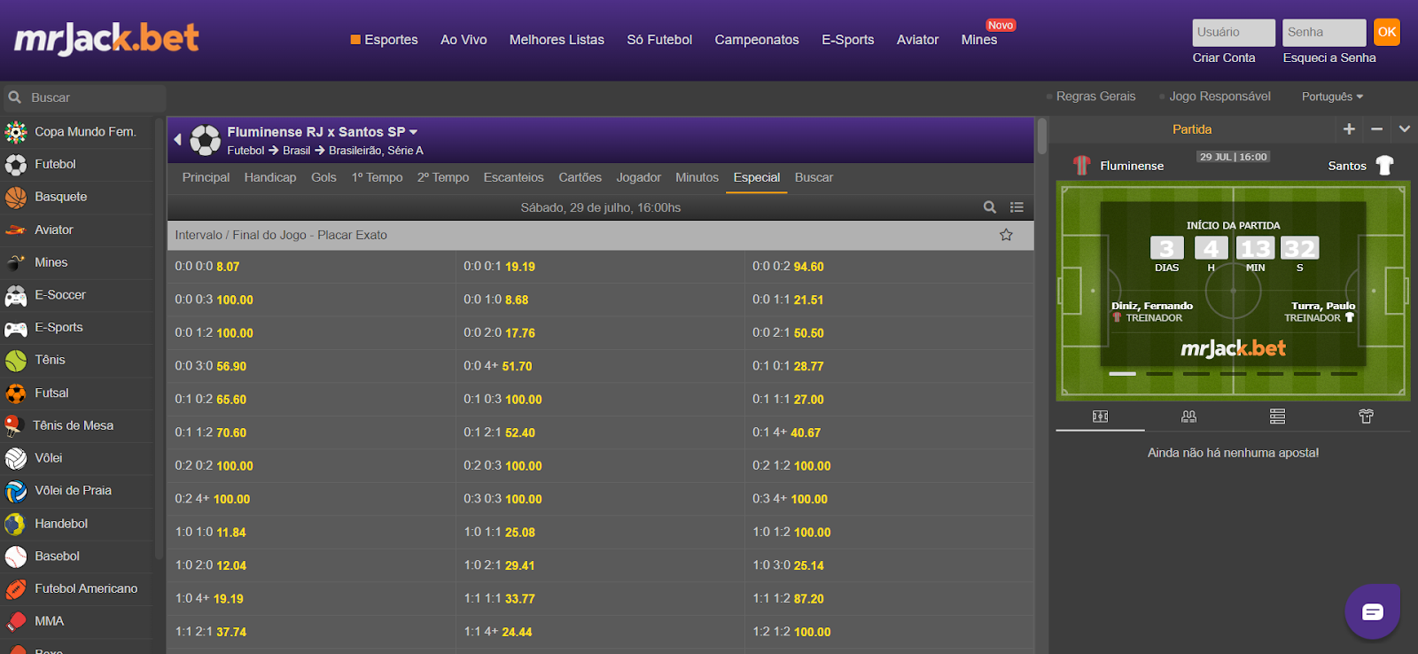Click the search magnifier in market header
The height and width of the screenshot is (654, 1418).
pos(990,207)
